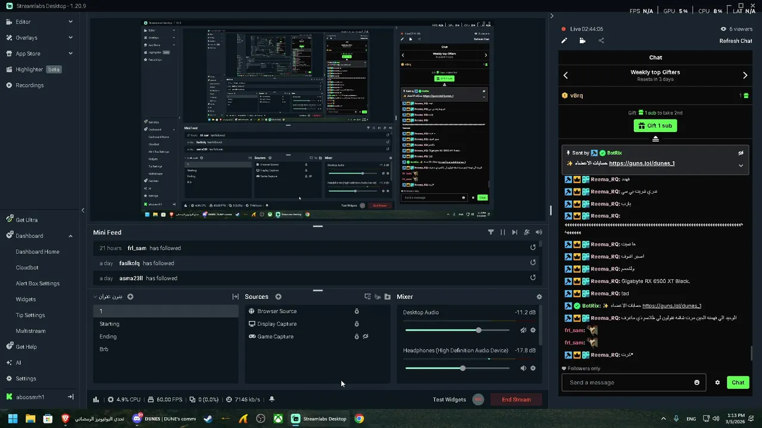Show next gifters leaderboard arrow
The width and height of the screenshot is (762, 428).
(x=745, y=75)
